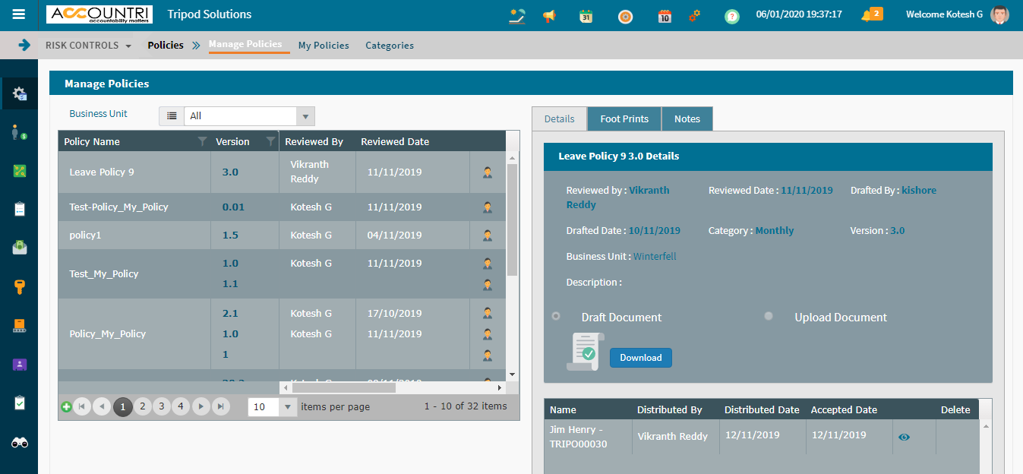Switch to the Details tab

coord(560,118)
